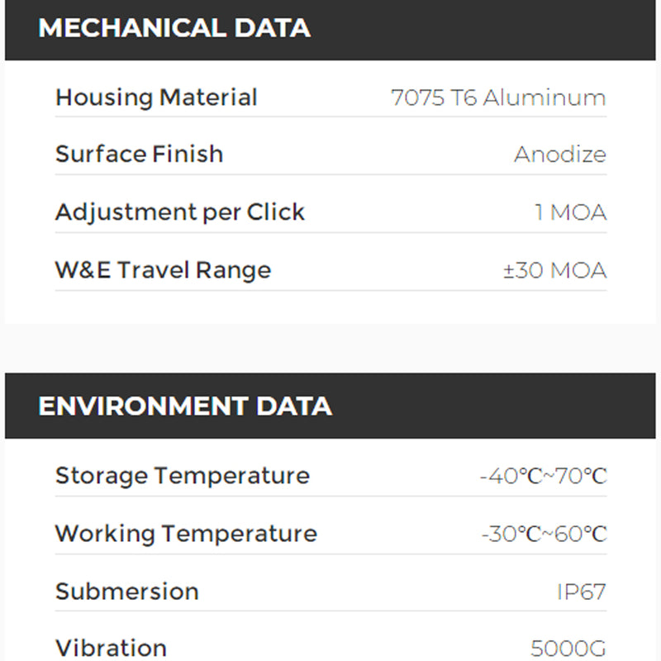This screenshot has width=661, height=661.
Task: Click the -40℃~70℃ storage value
Action: point(543,477)
